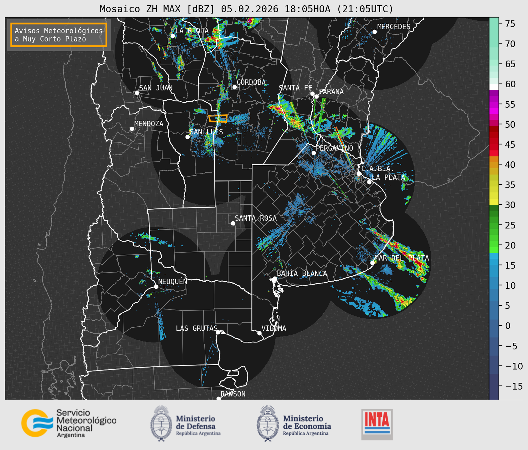The image size is (528, 450).
Task: Click the Mar del Plata city marker
Action: 372,263
